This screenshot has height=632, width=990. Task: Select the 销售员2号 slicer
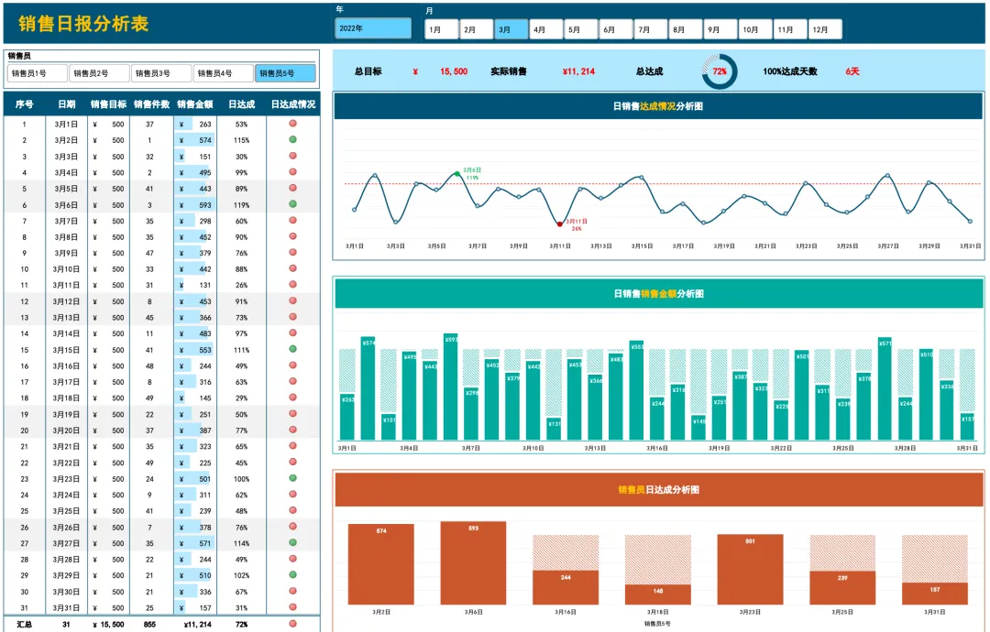tap(99, 73)
